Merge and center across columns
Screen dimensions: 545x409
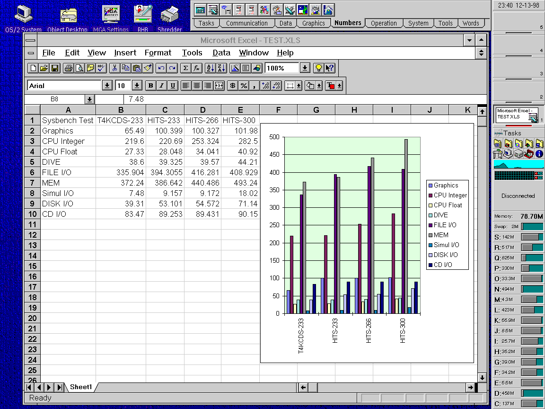[x=219, y=86]
